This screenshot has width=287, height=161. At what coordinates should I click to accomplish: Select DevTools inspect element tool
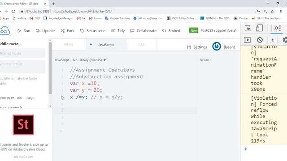[x=248, y=28]
